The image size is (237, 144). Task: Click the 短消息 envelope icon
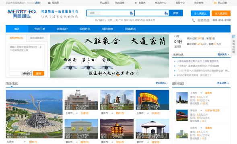(49, 3)
